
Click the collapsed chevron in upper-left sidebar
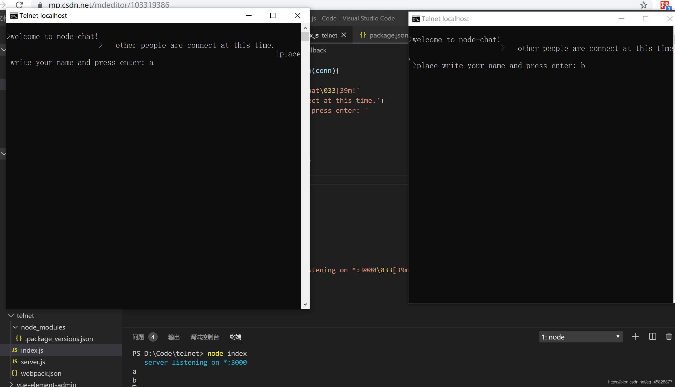(x=4, y=50)
